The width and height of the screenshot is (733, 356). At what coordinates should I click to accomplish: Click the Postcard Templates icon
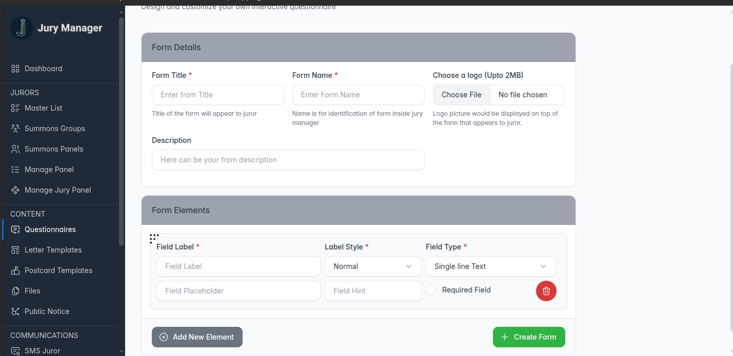(x=16, y=270)
